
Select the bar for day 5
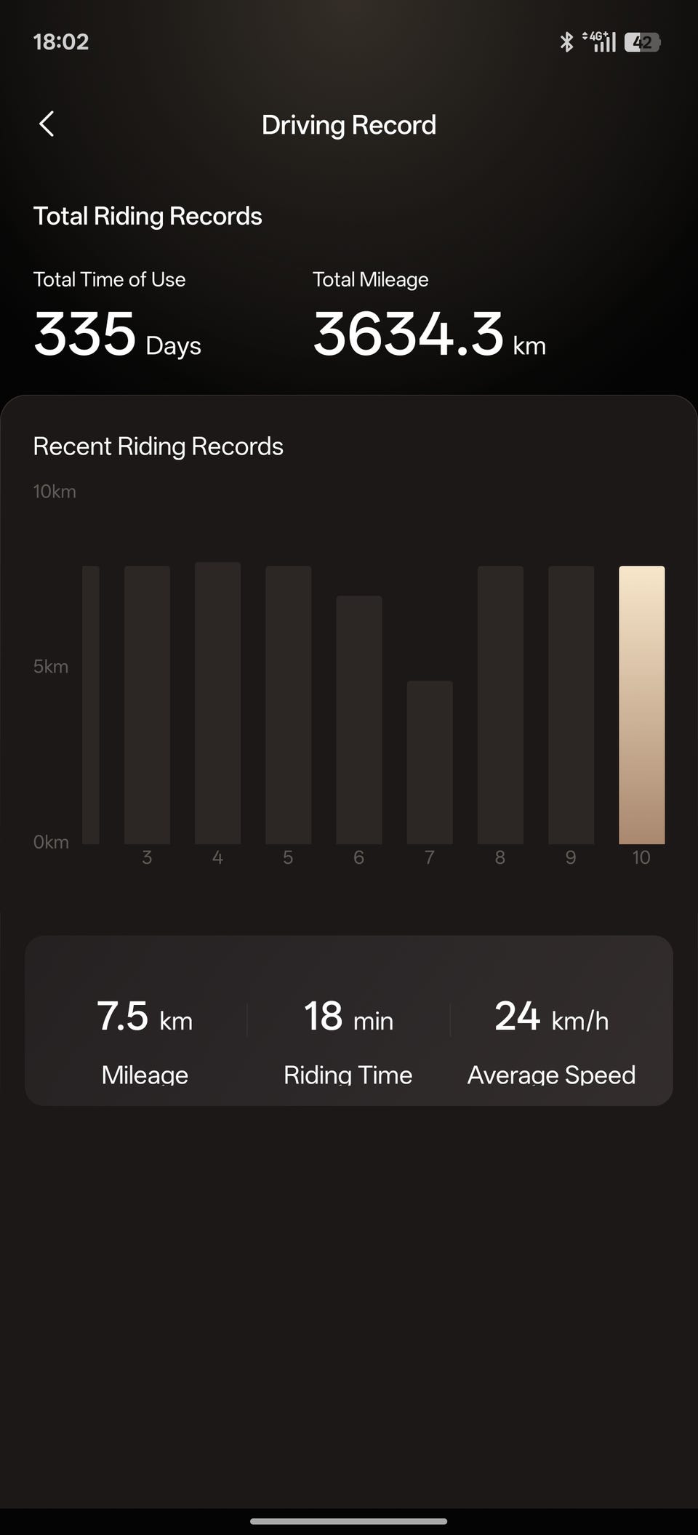click(288, 705)
